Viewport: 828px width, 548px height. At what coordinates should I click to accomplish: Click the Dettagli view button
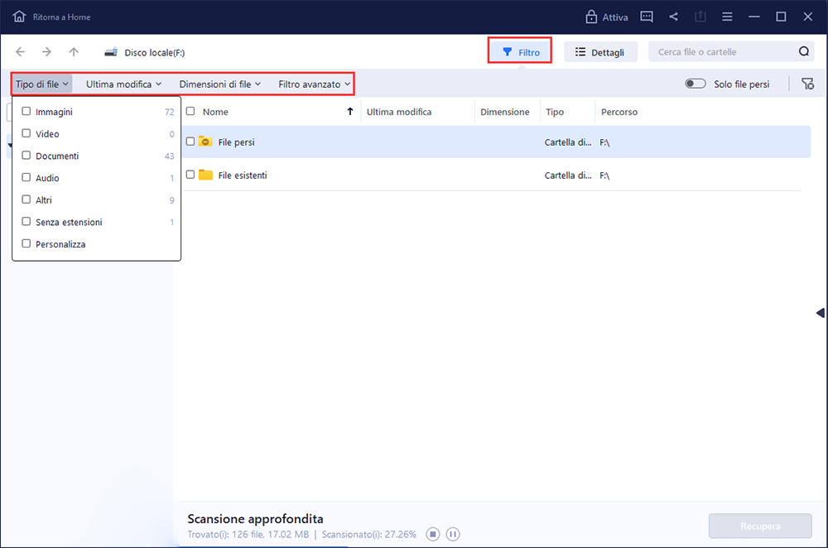599,52
